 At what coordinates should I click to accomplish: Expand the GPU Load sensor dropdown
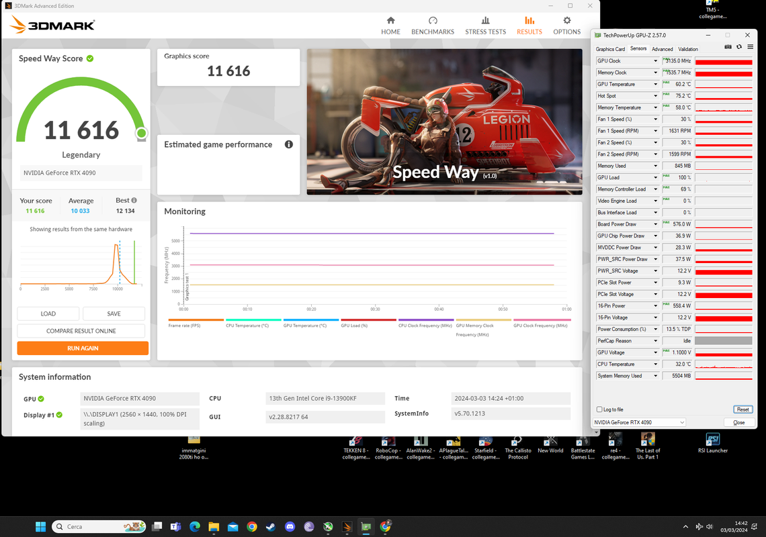click(x=656, y=178)
